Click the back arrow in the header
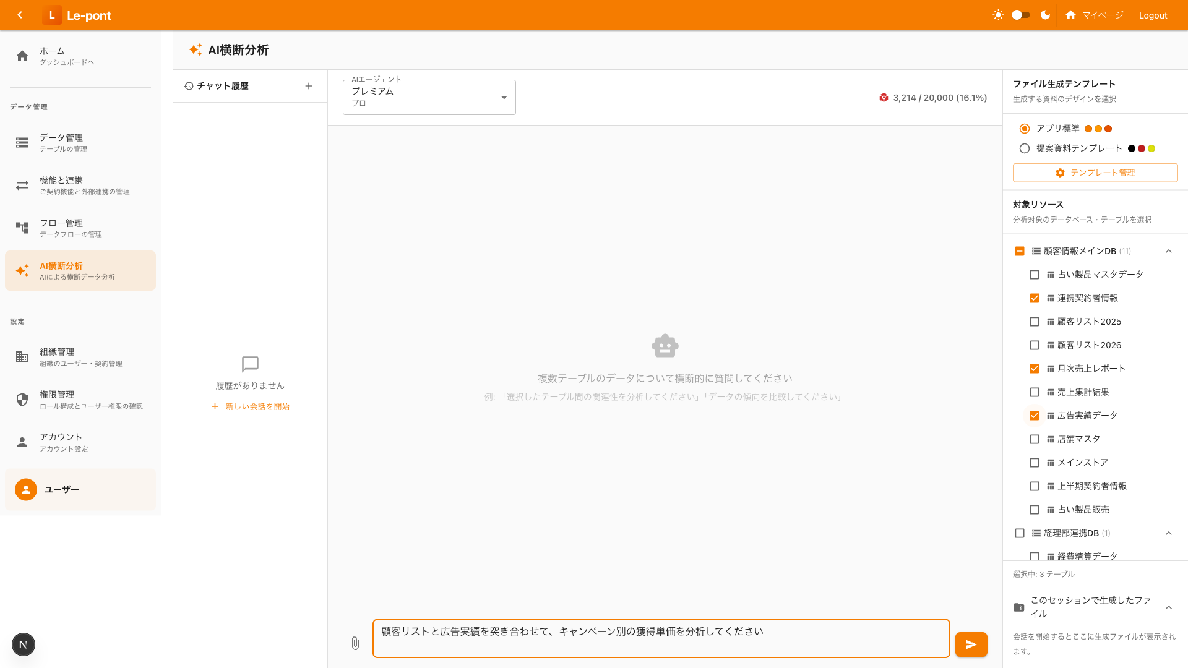The image size is (1188, 668). [x=20, y=15]
